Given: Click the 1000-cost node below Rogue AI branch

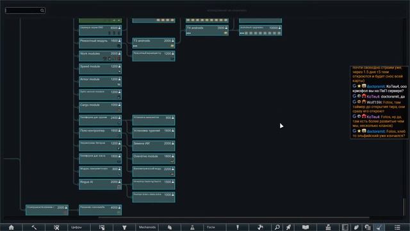Looking at the screenshot, I should [154, 197].
